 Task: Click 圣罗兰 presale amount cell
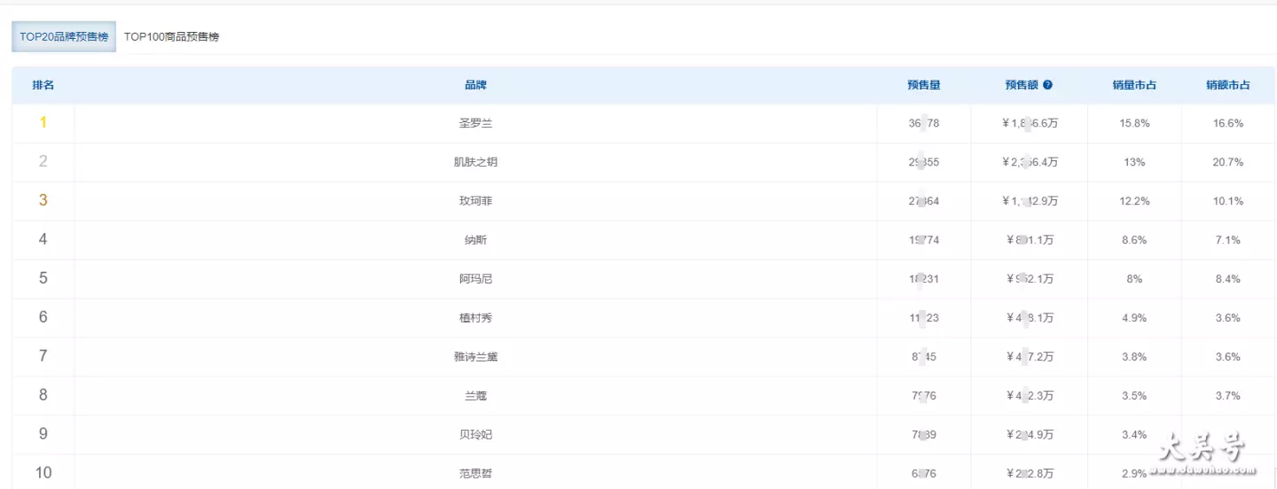click(x=1030, y=124)
